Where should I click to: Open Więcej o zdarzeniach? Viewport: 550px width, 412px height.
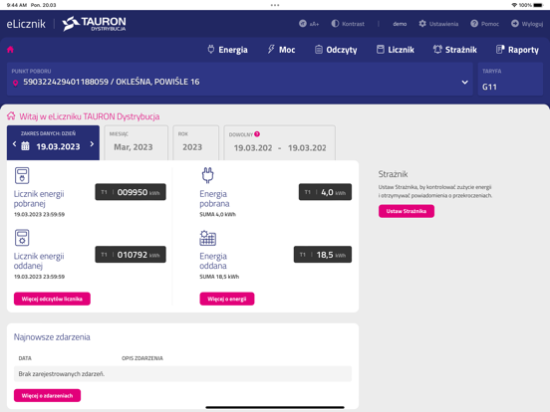click(x=48, y=395)
